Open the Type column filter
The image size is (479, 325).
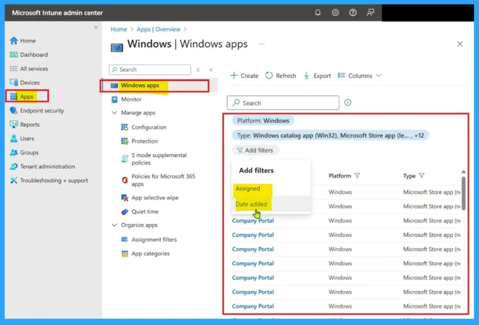[421, 176]
